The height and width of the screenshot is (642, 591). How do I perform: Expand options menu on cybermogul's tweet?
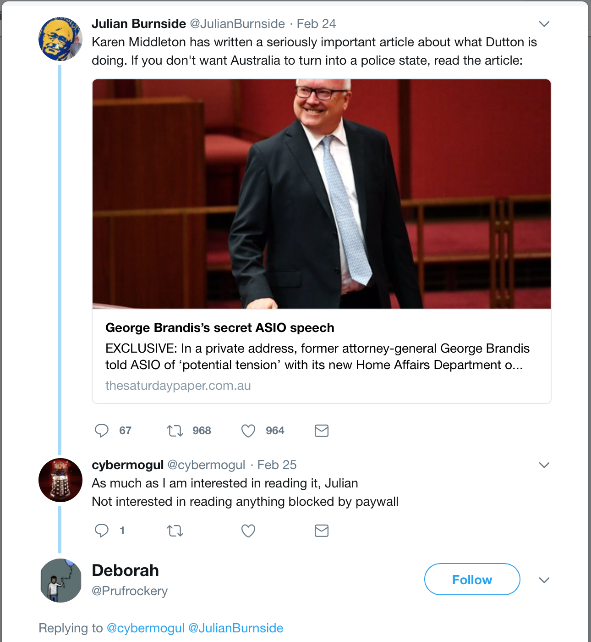544,465
